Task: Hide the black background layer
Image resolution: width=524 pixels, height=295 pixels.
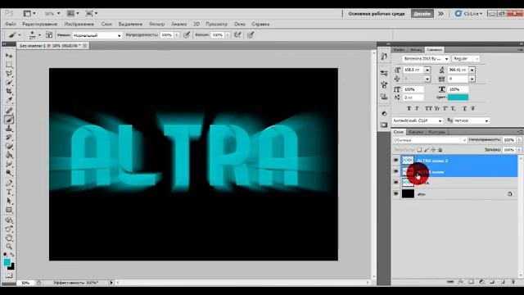Action: (396, 193)
